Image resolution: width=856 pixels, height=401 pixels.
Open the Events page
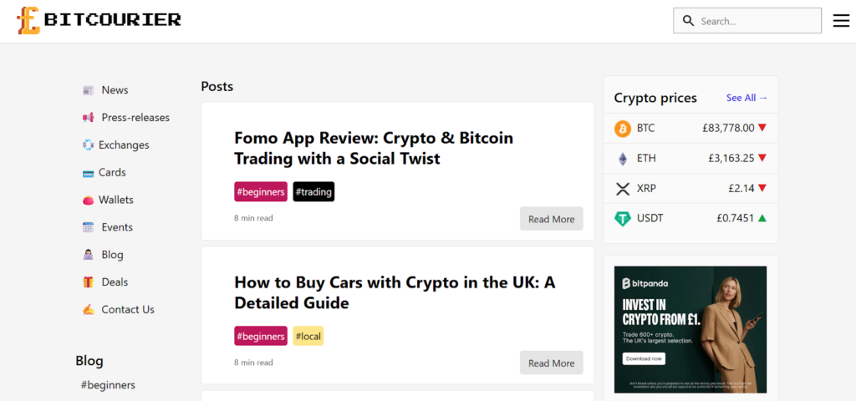pos(117,227)
